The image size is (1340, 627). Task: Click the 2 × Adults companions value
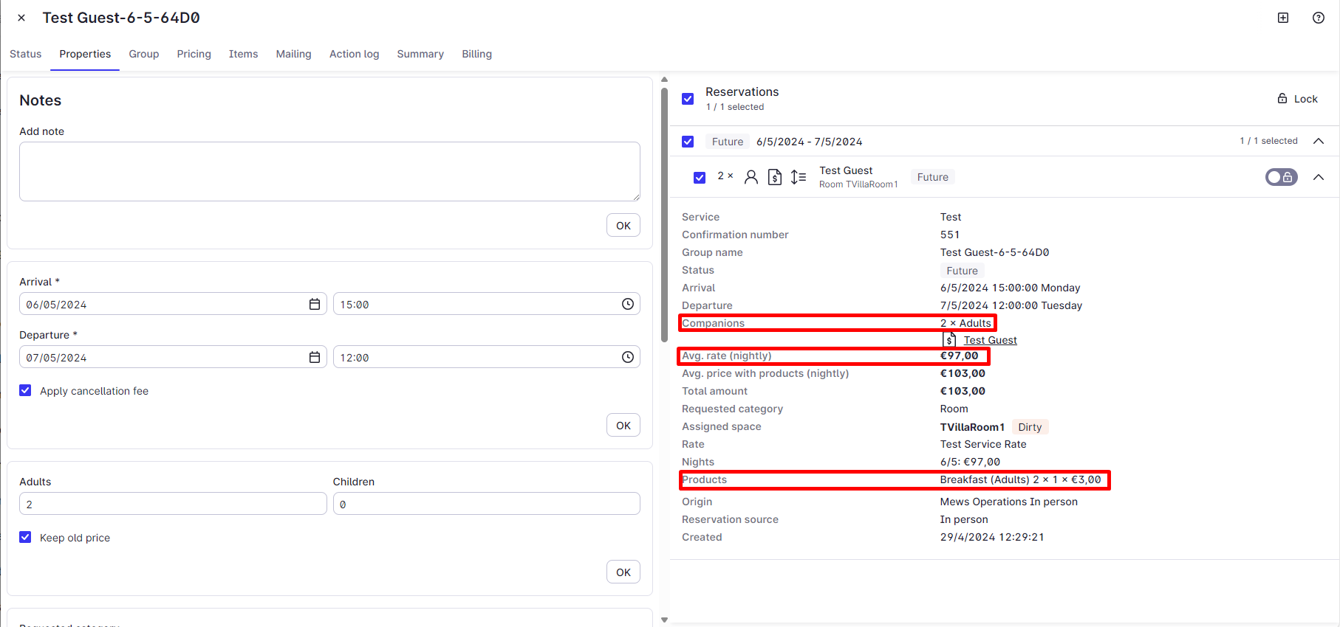pos(965,323)
